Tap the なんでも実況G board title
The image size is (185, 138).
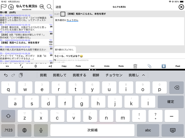click(x=27, y=6)
